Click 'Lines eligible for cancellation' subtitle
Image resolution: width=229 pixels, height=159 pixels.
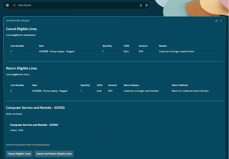[x=21, y=35]
